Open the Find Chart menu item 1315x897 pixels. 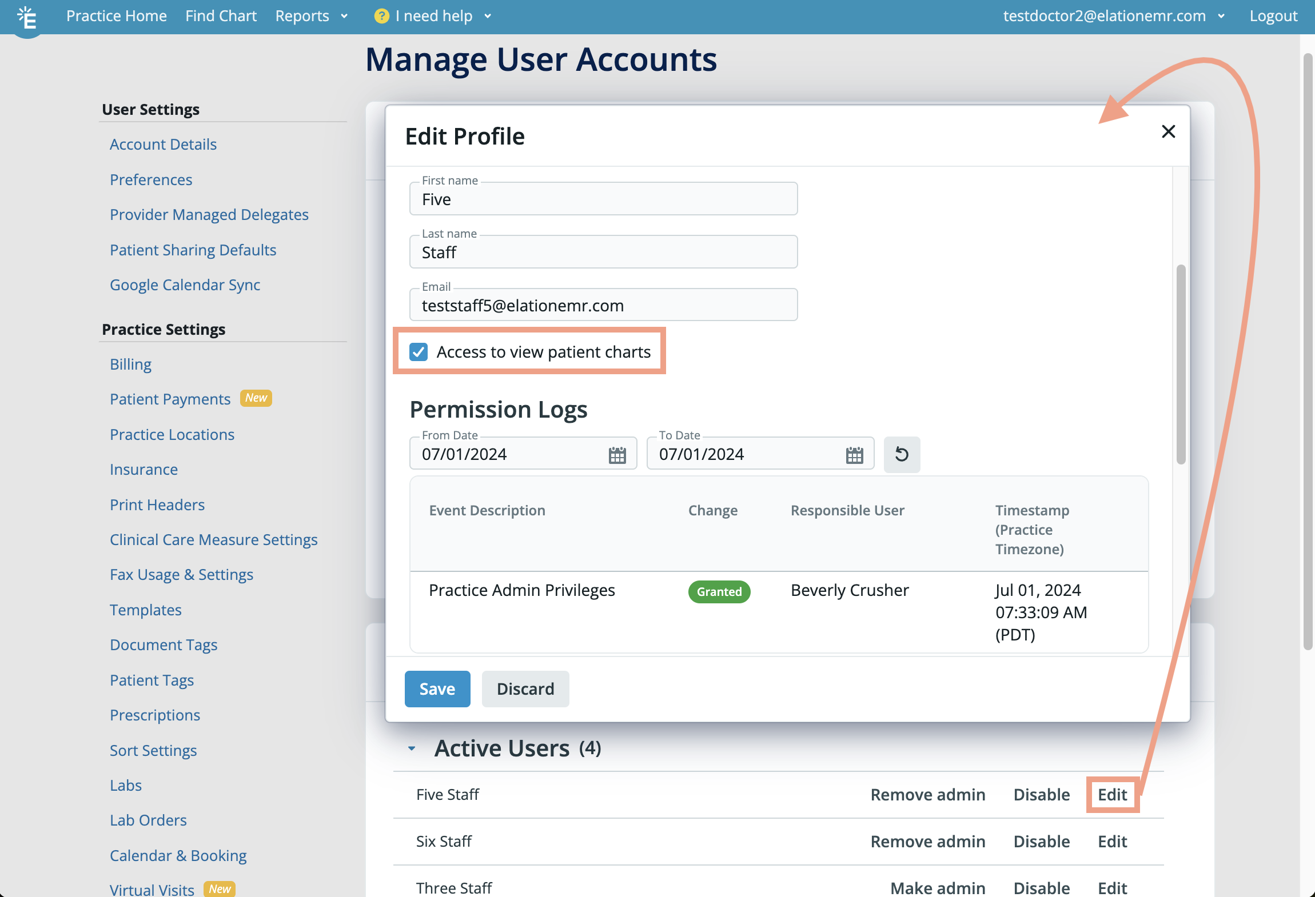[221, 15]
